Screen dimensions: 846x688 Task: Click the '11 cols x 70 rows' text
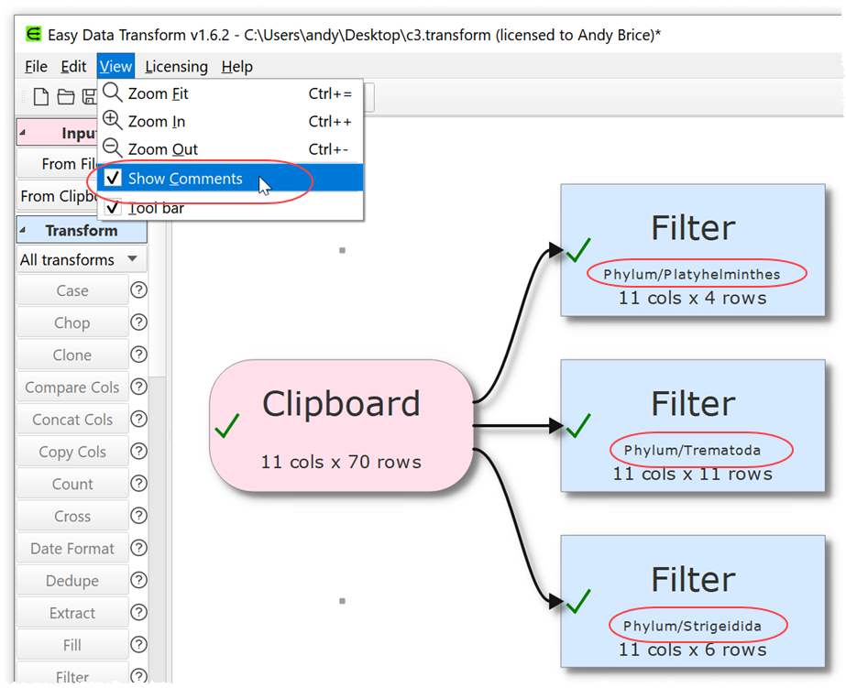click(341, 462)
